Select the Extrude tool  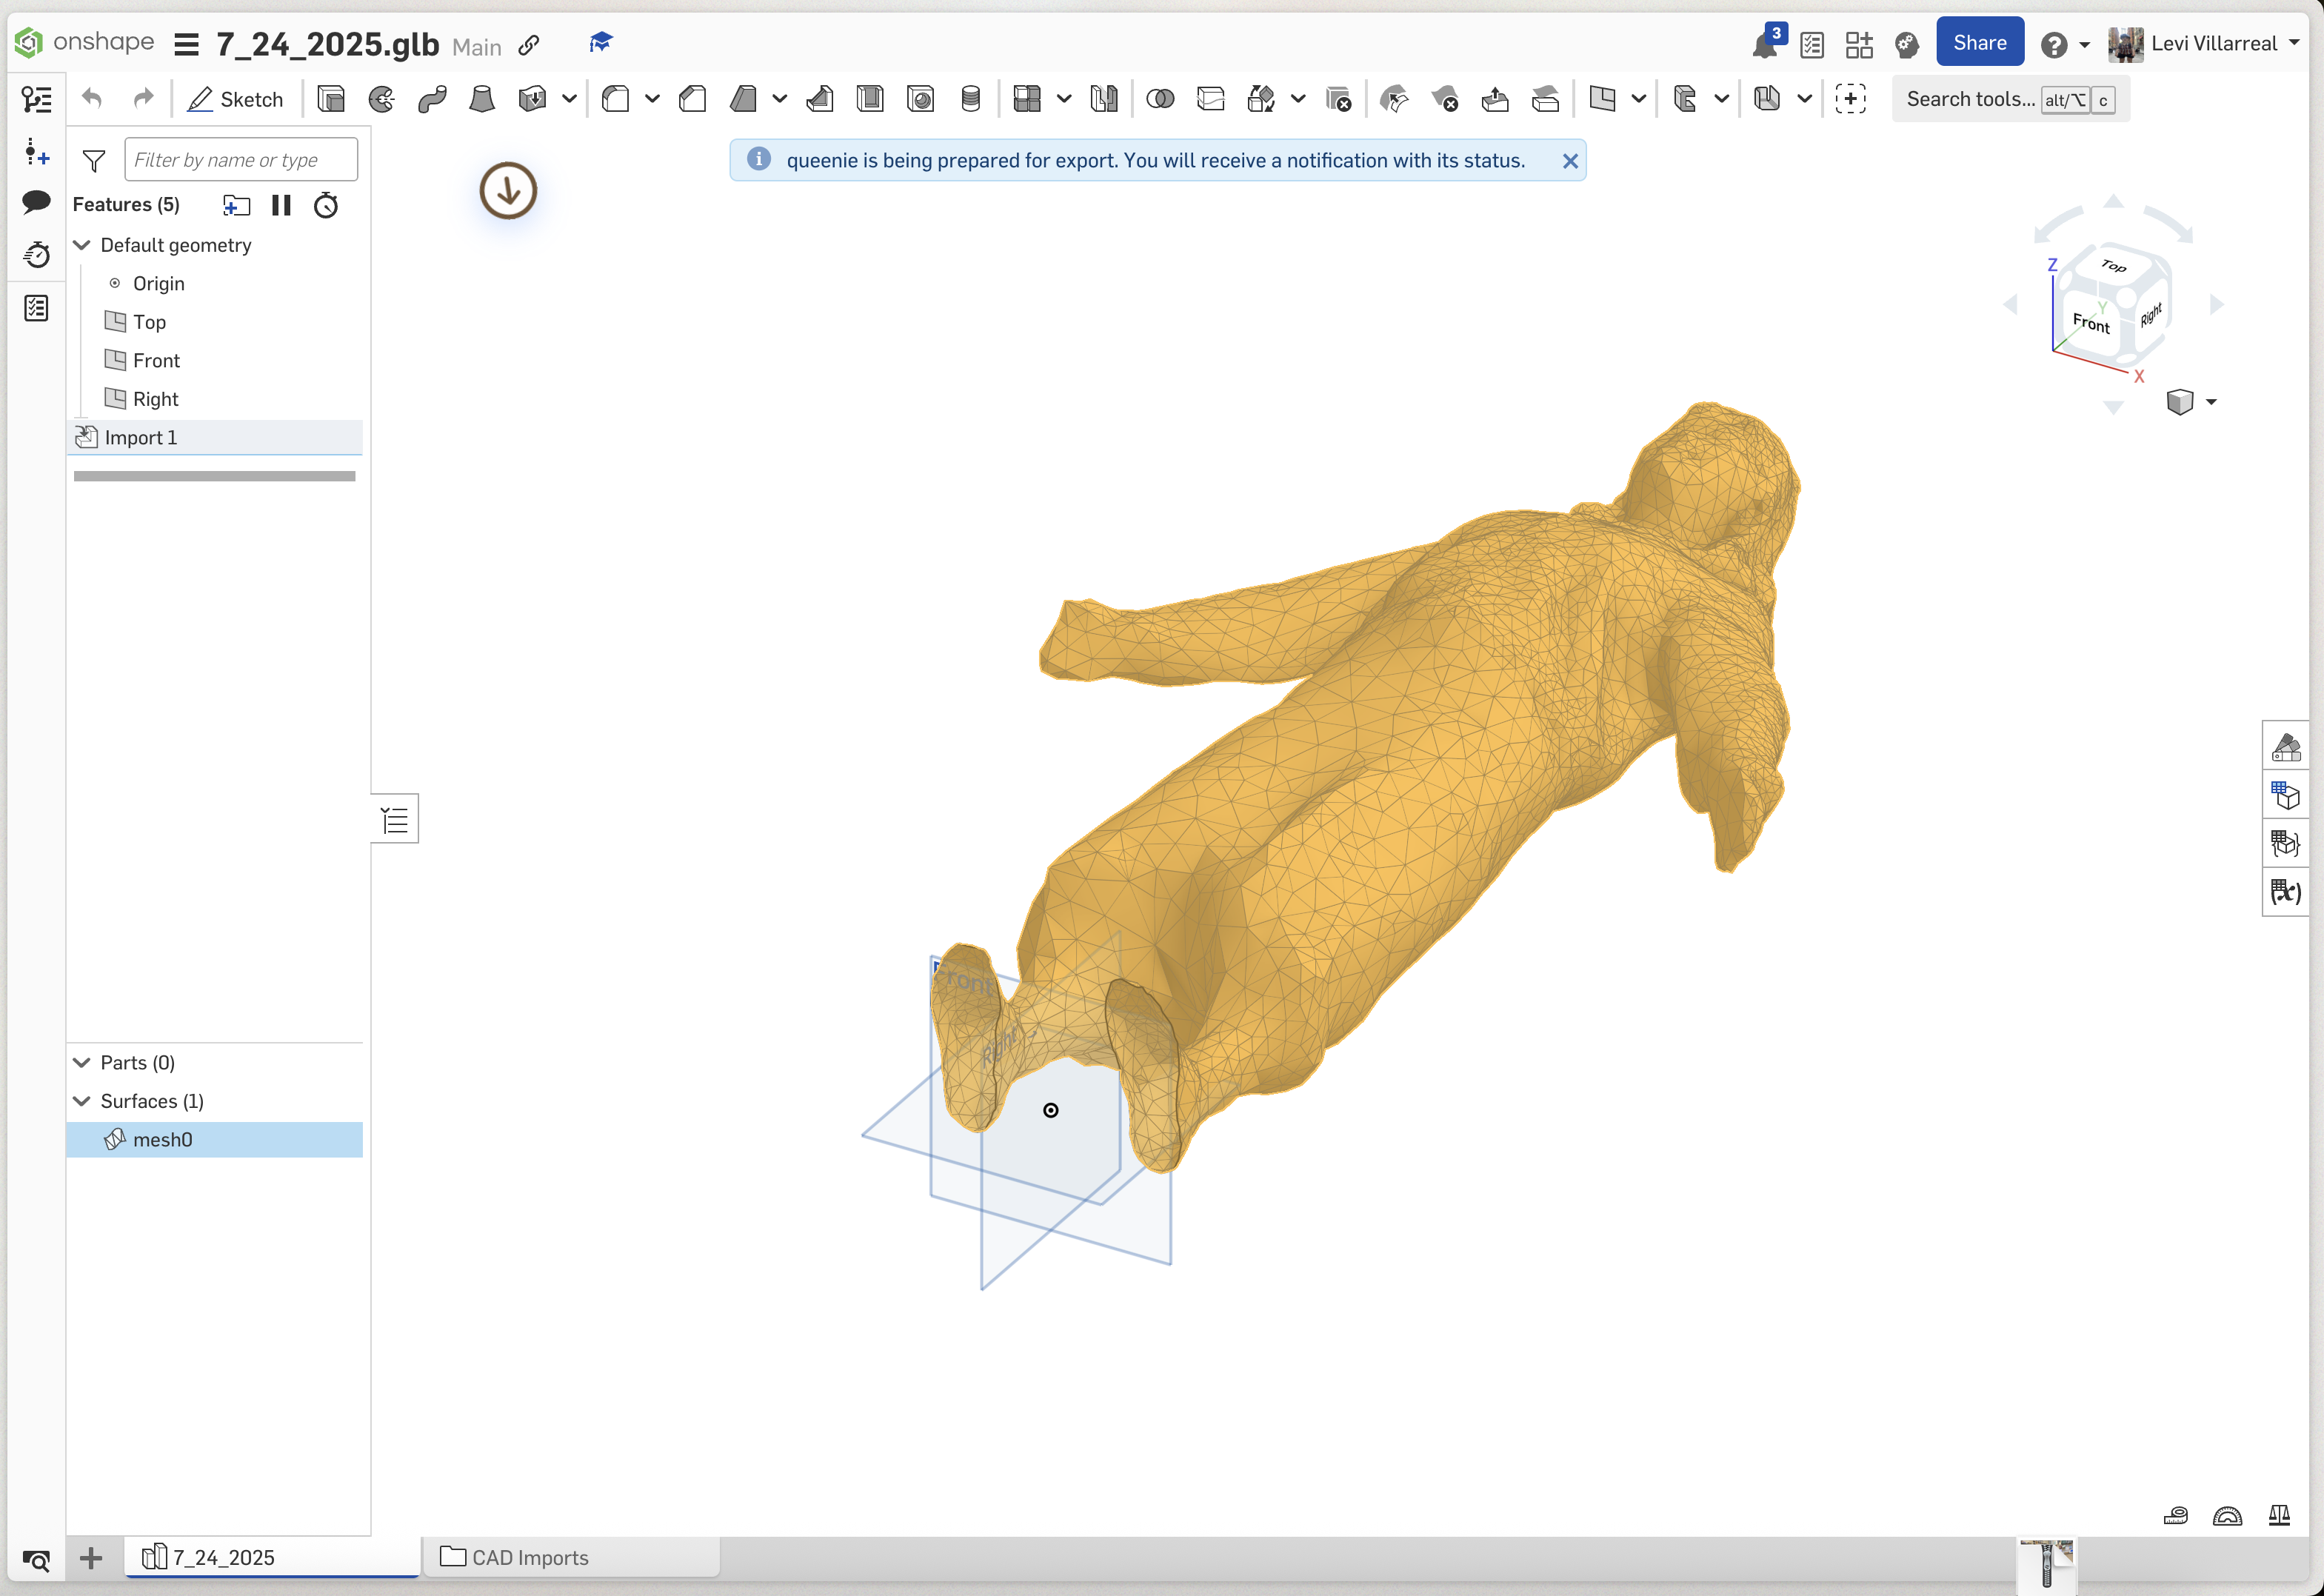pos(331,99)
